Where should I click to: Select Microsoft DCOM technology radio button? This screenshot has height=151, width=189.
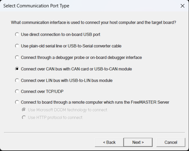tap(24, 110)
